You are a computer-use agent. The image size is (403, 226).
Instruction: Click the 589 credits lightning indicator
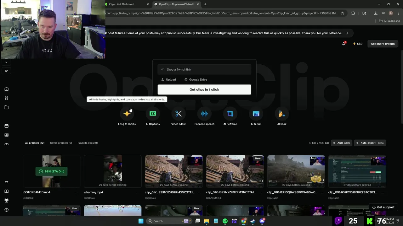point(358,44)
